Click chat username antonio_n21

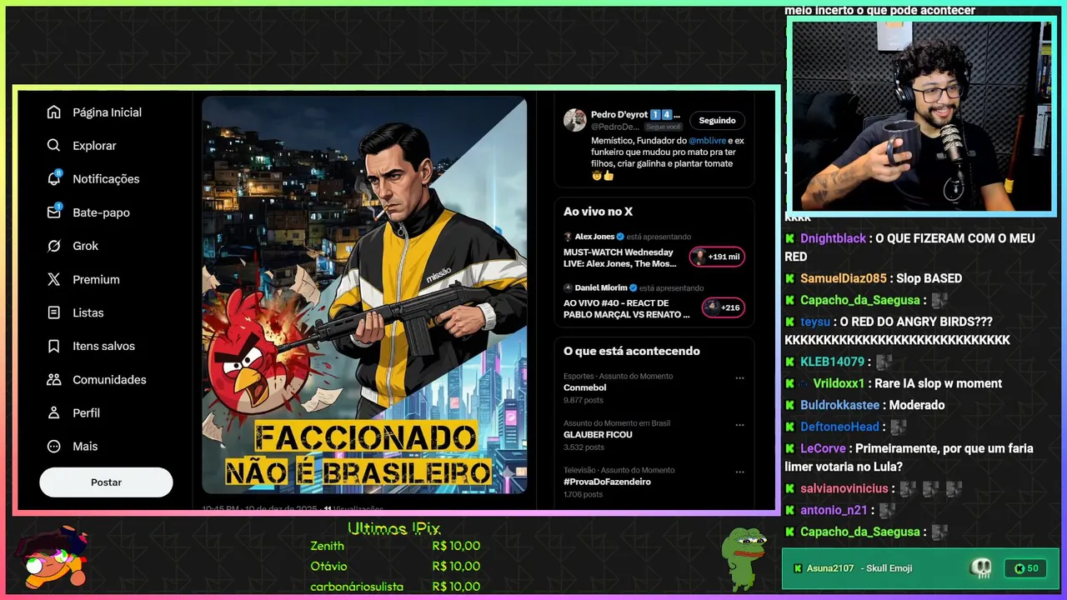(x=834, y=510)
